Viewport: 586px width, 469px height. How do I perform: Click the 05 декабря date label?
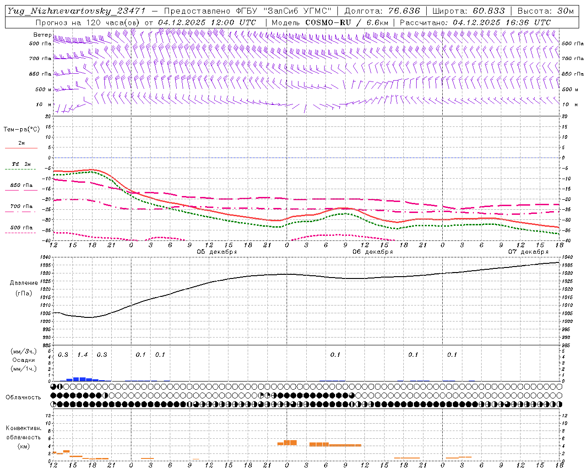tap(217, 252)
